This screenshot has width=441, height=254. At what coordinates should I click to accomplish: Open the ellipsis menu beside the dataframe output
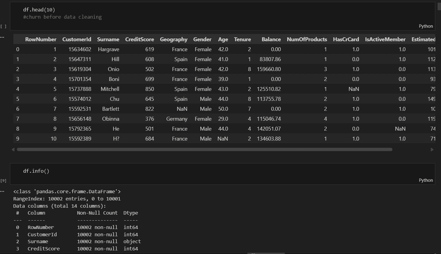pos(2,37)
